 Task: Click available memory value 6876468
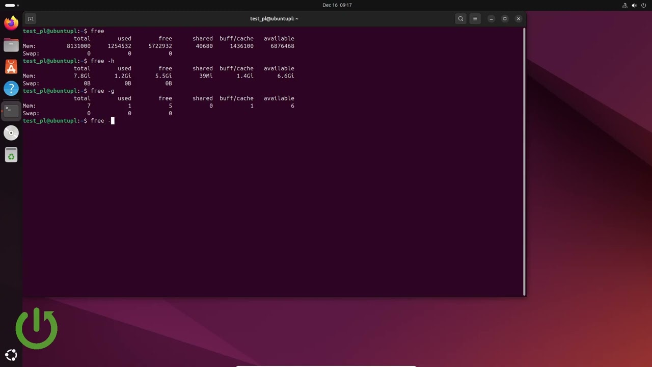click(x=282, y=46)
